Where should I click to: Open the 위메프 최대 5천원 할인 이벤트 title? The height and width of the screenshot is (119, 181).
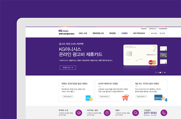[x=74, y=84]
